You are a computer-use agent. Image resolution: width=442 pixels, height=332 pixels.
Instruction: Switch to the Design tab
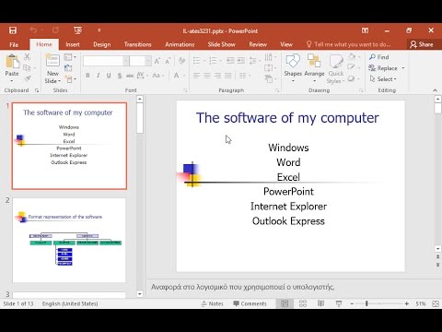(102, 44)
